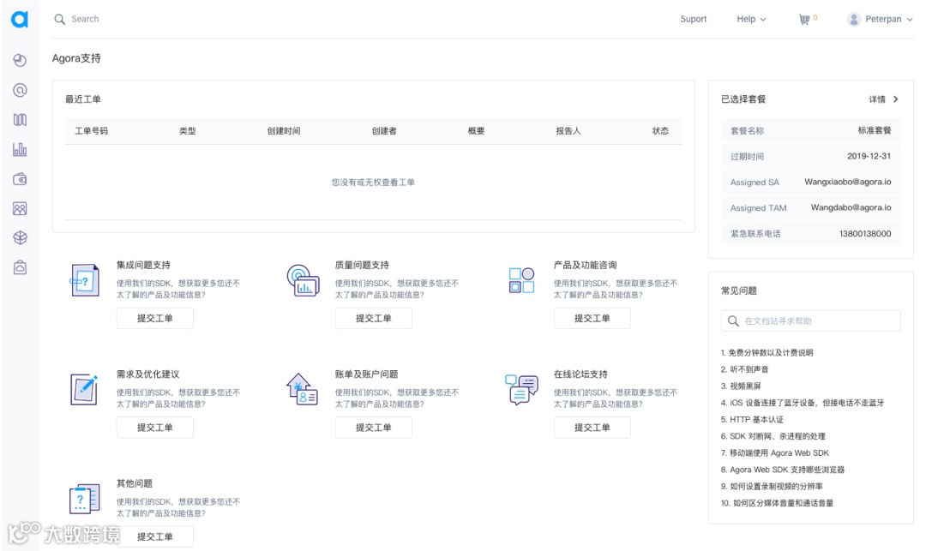Click the 需求及优化建议 pencil icon
Screen dimensions: 926x551
tap(84, 389)
